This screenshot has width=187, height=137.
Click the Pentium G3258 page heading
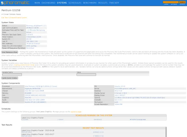pos(11,10)
